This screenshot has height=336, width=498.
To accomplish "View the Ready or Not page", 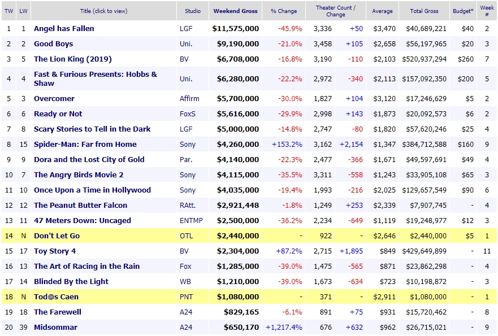I will (x=58, y=114).
